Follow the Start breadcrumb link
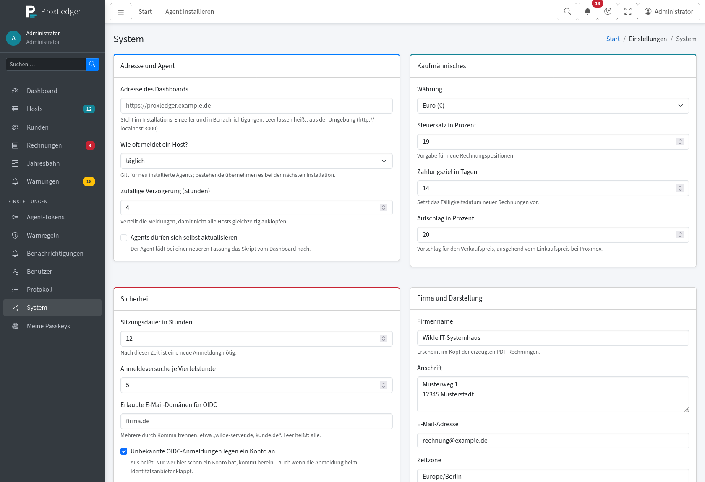 coord(613,39)
